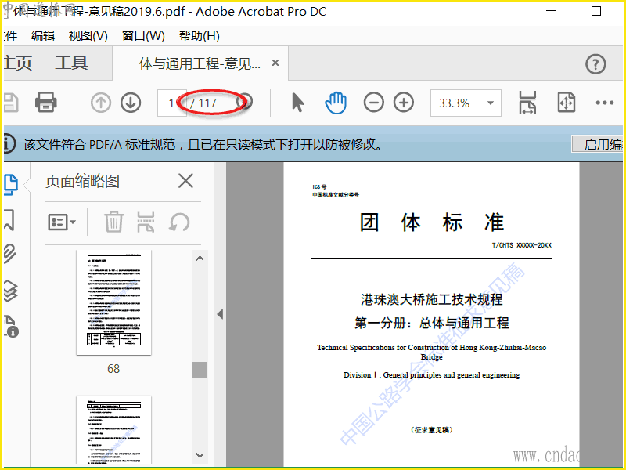Click fit full page icon
Screen dimensions: 626x470
[566, 103]
